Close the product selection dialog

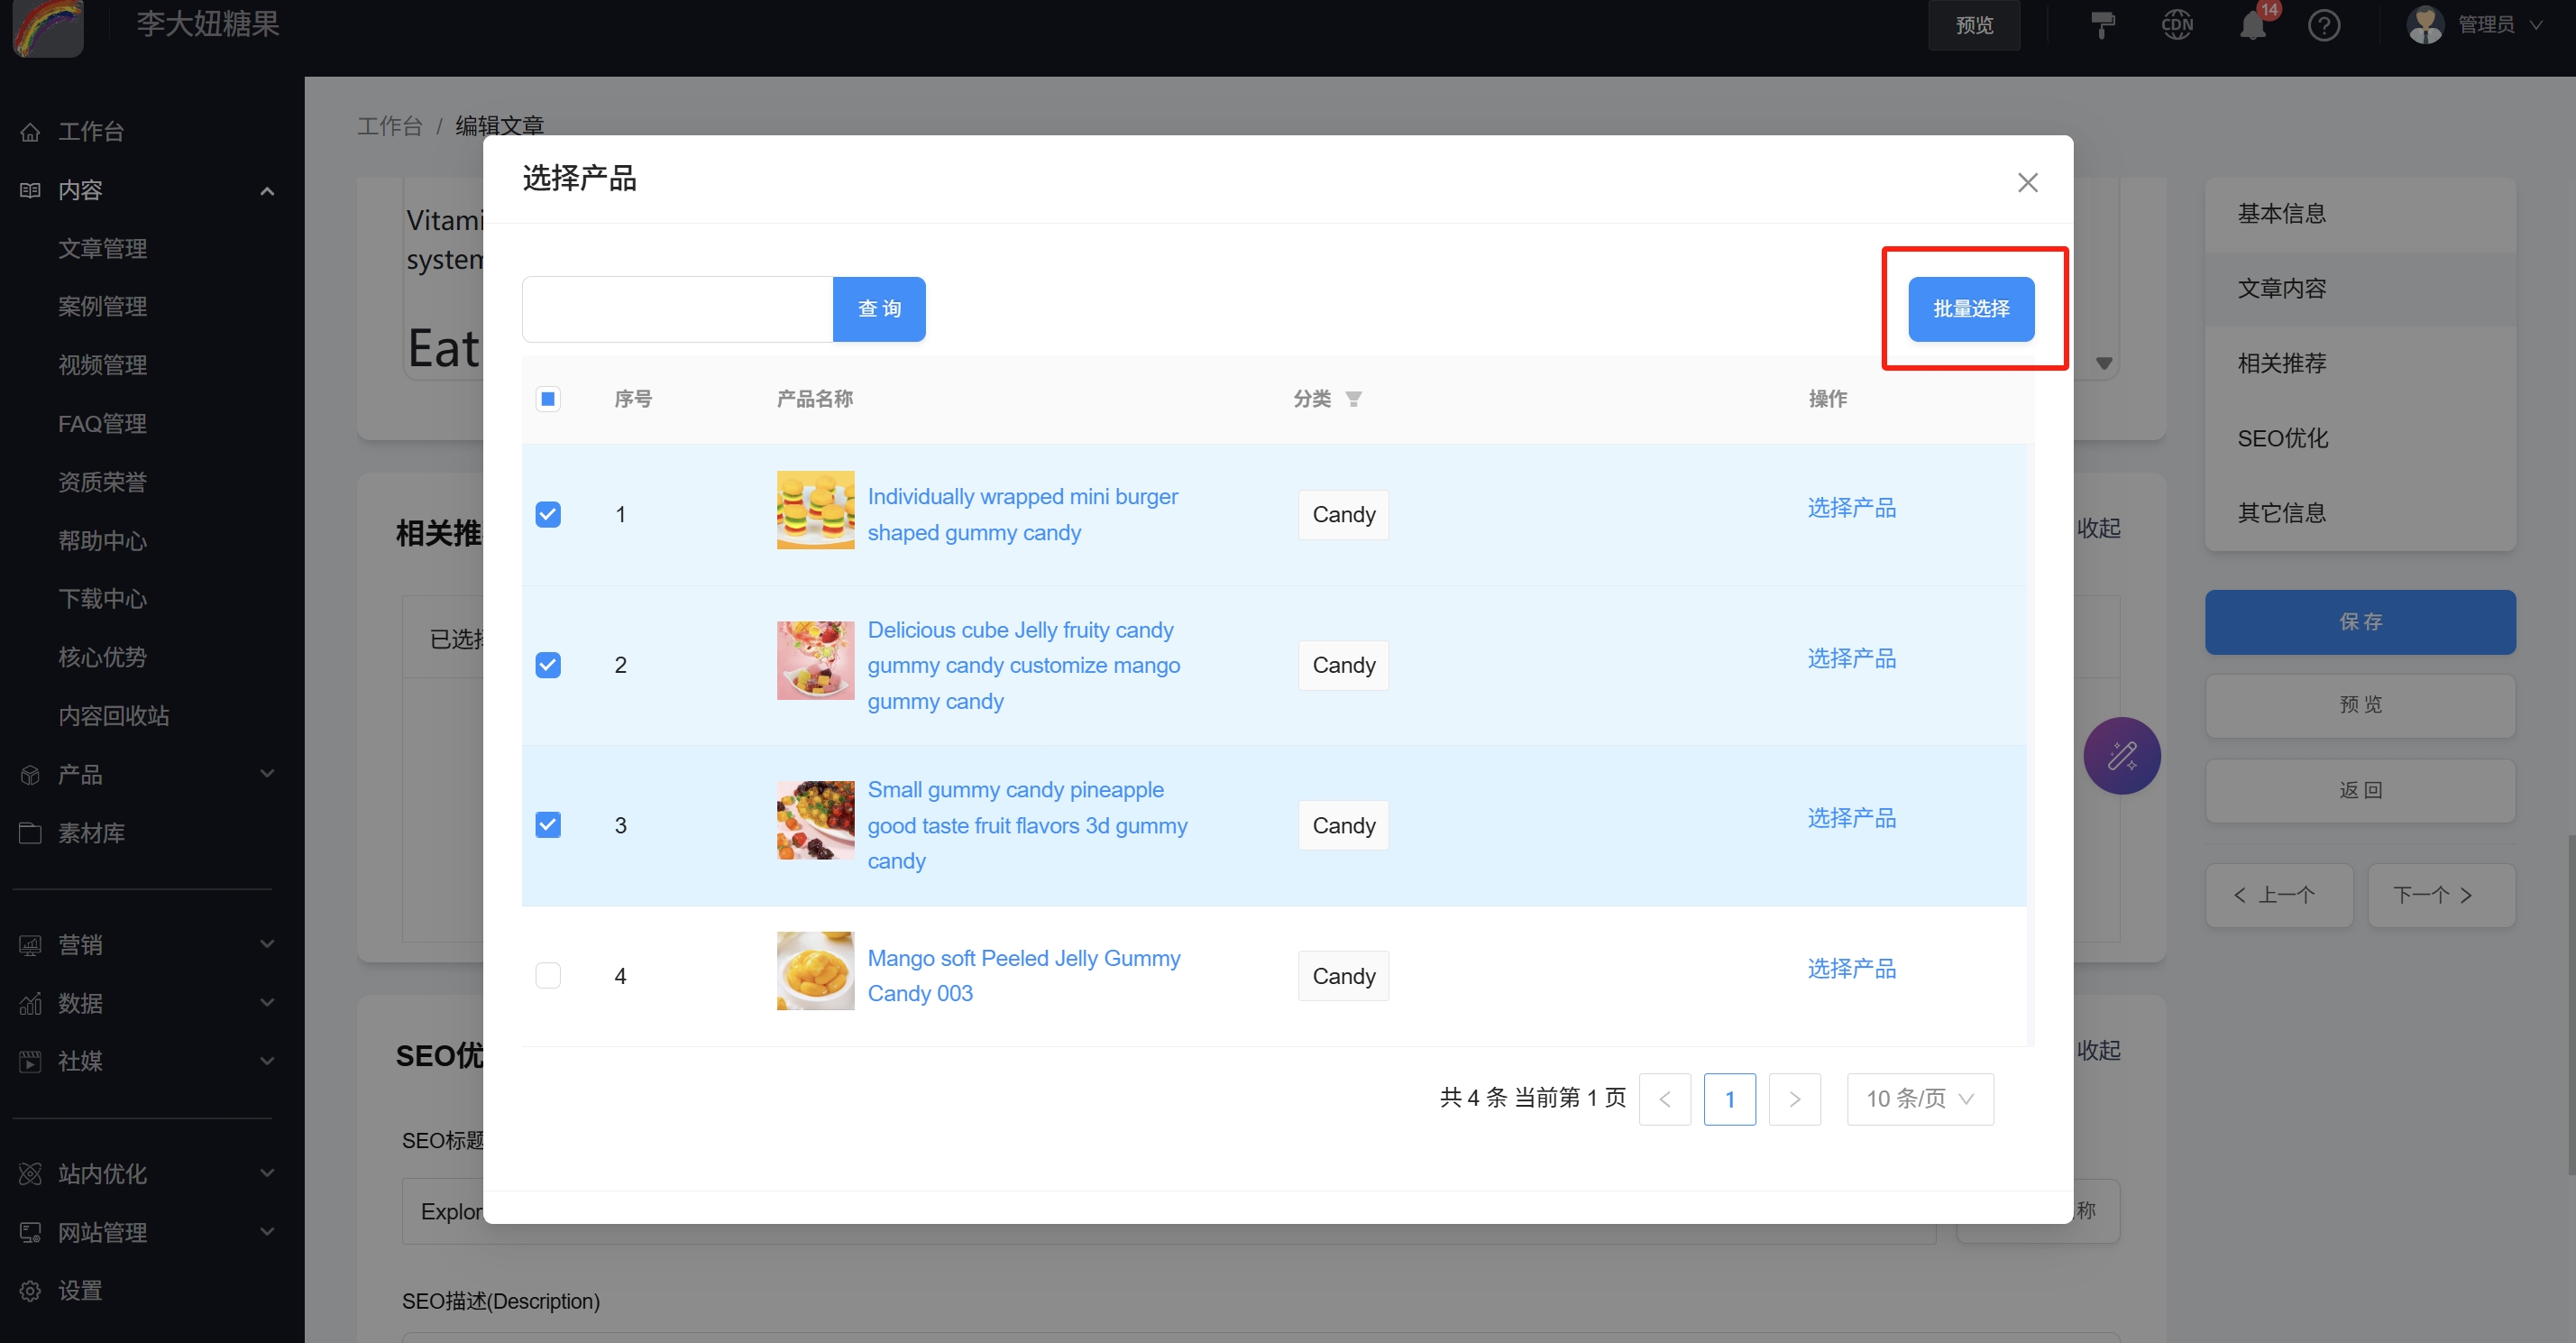2027,182
